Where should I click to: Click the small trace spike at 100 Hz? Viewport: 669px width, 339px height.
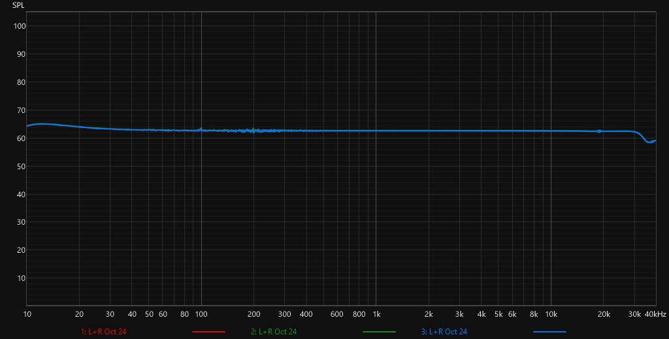(x=201, y=129)
